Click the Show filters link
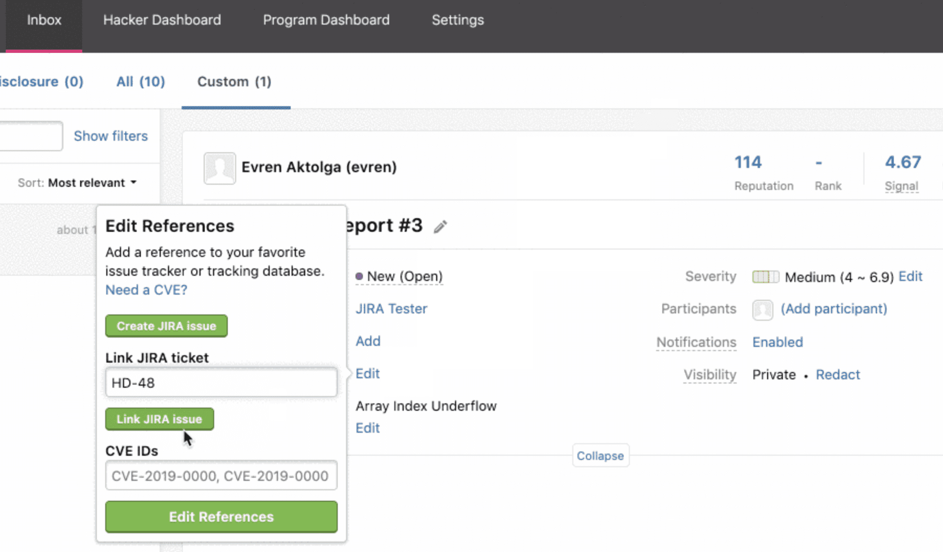The width and height of the screenshot is (943, 552). click(x=110, y=136)
